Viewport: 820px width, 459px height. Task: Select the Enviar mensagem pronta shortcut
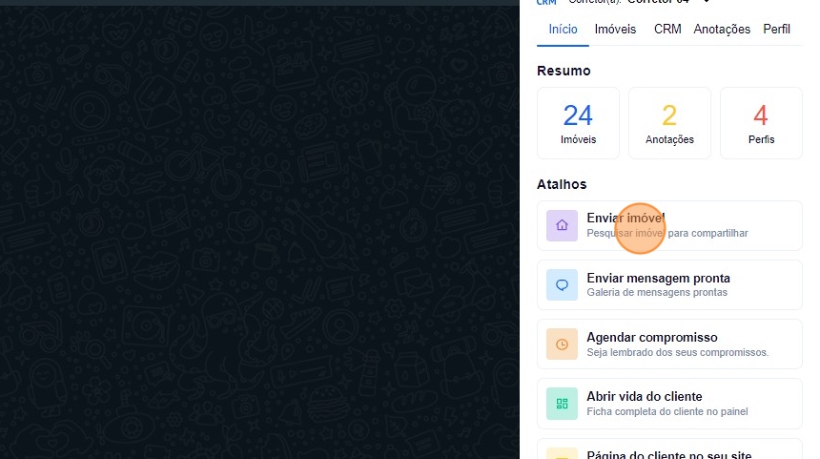(x=669, y=285)
